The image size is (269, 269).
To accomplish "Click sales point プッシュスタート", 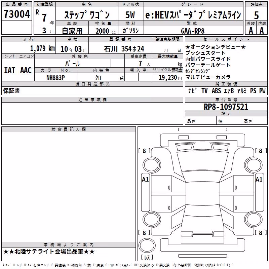I will pyautogui.click(x=205, y=53).
